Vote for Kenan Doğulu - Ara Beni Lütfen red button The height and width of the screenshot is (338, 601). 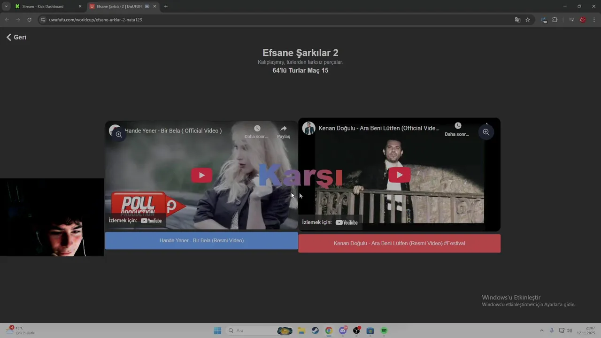click(399, 243)
